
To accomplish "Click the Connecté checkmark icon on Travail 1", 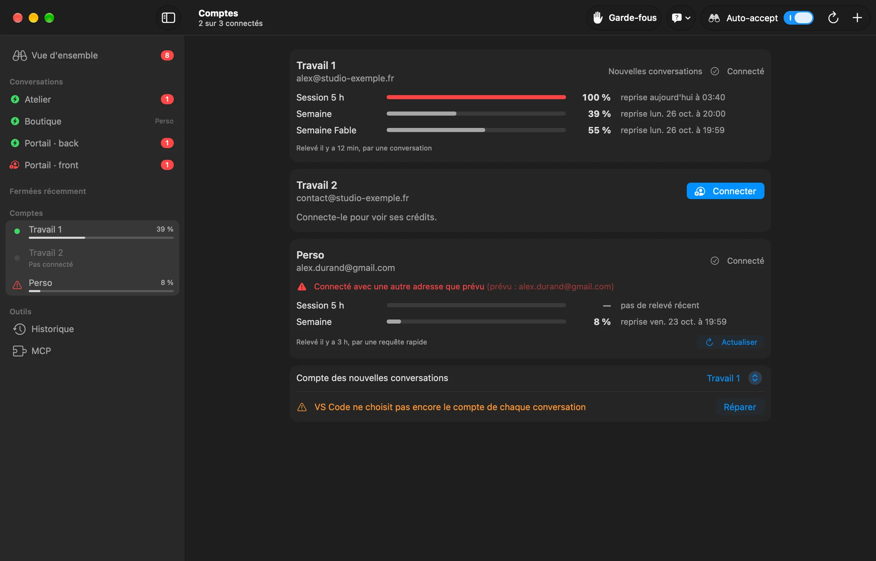I will (x=715, y=71).
